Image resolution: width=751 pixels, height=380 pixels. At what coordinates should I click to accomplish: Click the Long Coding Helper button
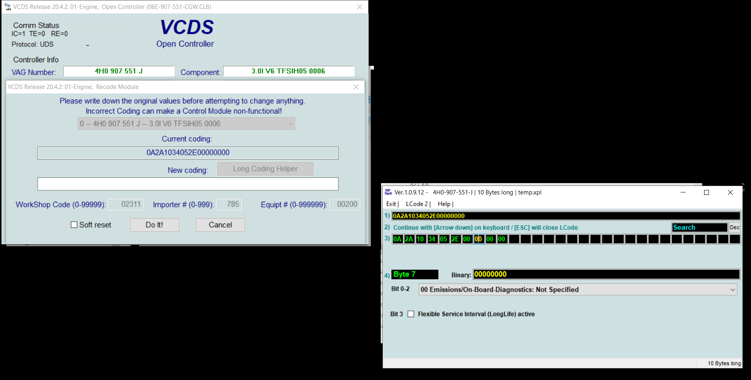pos(265,169)
